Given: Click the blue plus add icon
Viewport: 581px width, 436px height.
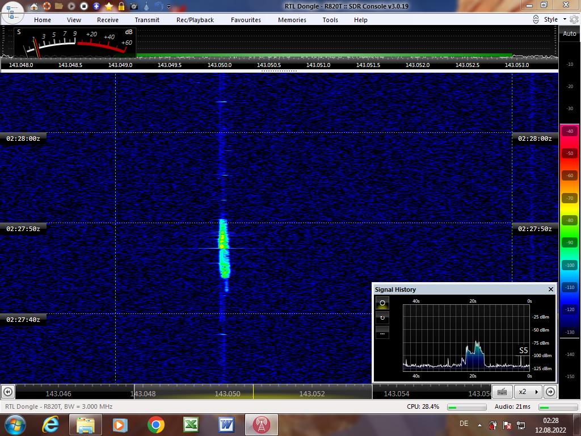Looking at the screenshot, I should [x=96, y=6].
